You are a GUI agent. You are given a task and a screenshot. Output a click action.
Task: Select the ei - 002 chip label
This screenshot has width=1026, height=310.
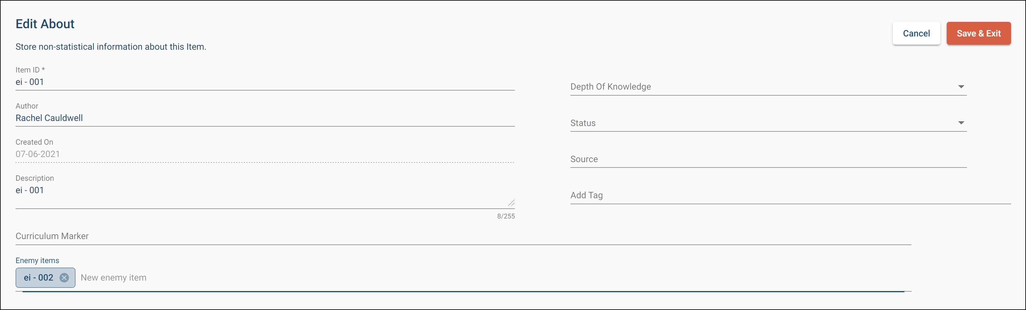[x=39, y=278]
